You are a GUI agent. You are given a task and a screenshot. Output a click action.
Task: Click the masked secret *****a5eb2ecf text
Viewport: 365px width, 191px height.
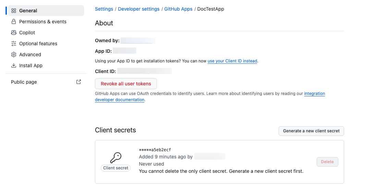pos(155,150)
